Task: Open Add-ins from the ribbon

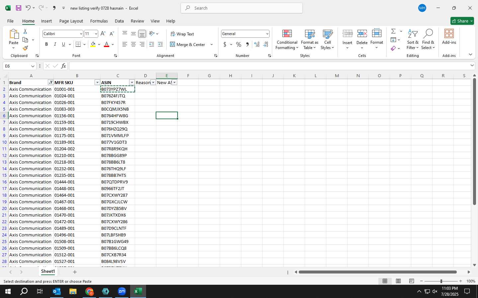Action: tap(449, 36)
